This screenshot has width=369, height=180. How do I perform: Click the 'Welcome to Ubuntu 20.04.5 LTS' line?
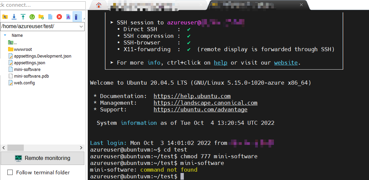point(201,83)
